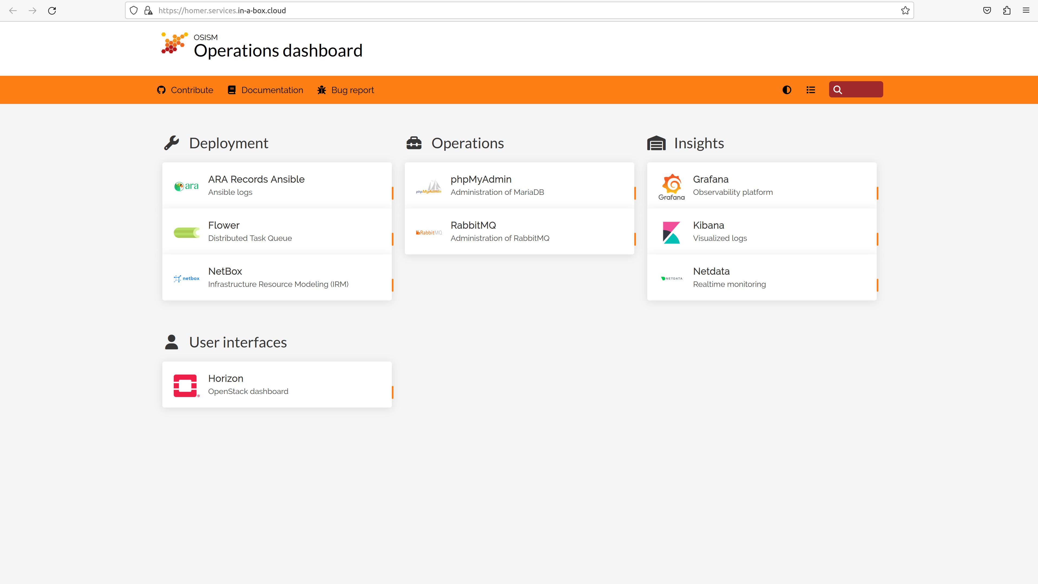Bookmark this page with star icon

pyautogui.click(x=905, y=11)
